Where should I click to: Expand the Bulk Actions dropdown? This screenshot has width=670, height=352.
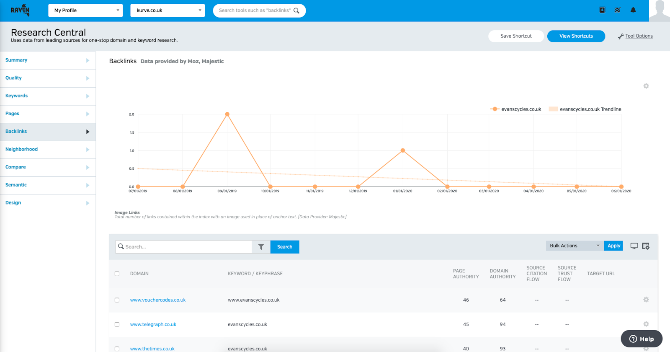click(574, 246)
